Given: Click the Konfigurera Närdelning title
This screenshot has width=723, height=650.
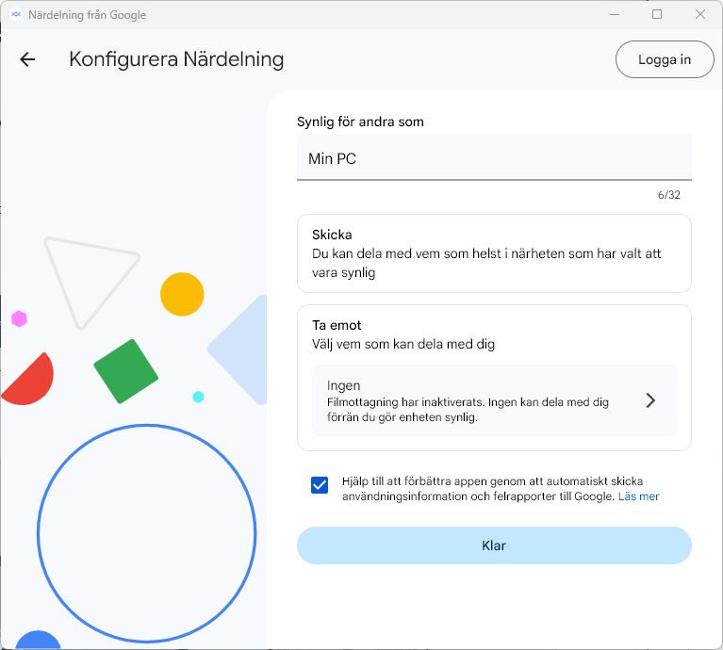Looking at the screenshot, I should (176, 59).
